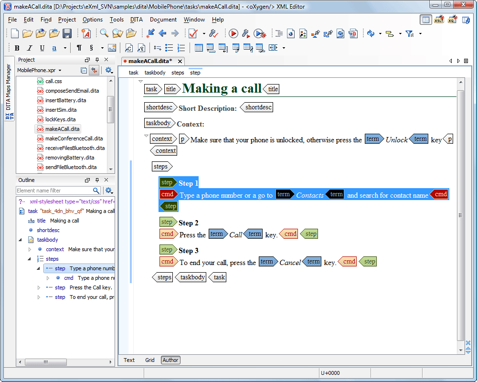477x382 pixels.
Task: Go to last modification arrow icon
Action: pos(150,33)
